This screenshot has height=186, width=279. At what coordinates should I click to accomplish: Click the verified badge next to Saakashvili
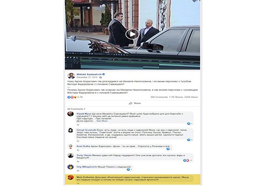104,74
